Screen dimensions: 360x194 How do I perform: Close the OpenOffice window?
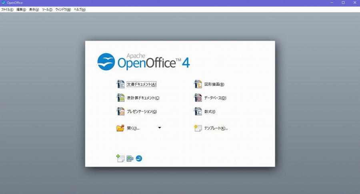pos(355,3)
